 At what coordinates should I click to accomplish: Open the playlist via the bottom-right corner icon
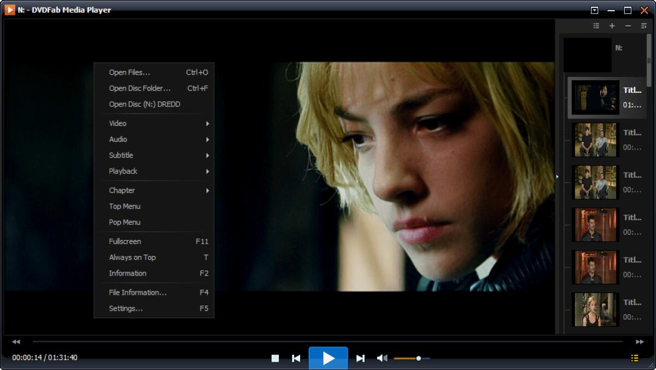point(634,358)
